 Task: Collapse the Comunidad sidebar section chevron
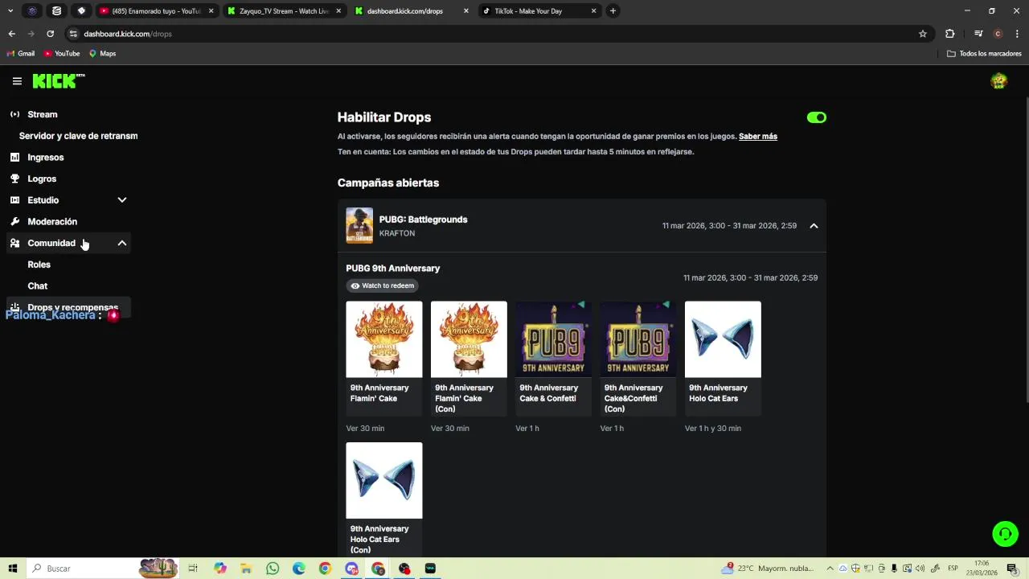(x=122, y=243)
